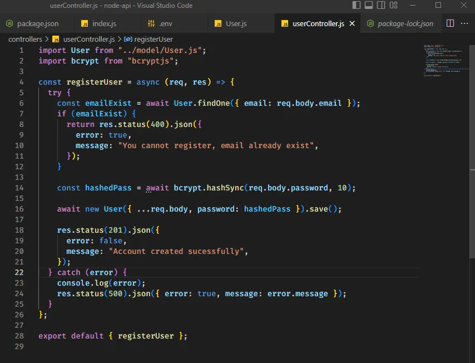Open userController.js breadcrumb item
The image size is (475, 363).
point(89,39)
